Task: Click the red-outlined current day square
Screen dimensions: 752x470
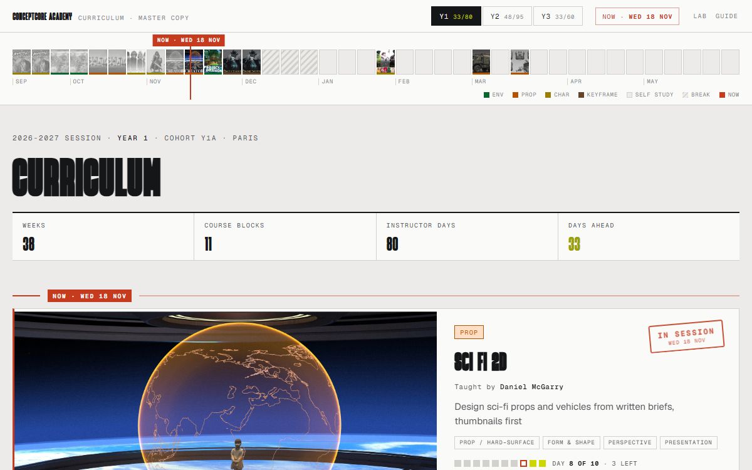Action: 523,464
